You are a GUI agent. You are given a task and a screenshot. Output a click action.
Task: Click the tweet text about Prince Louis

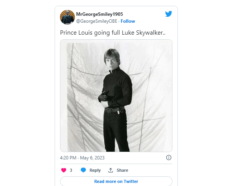(113, 33)
